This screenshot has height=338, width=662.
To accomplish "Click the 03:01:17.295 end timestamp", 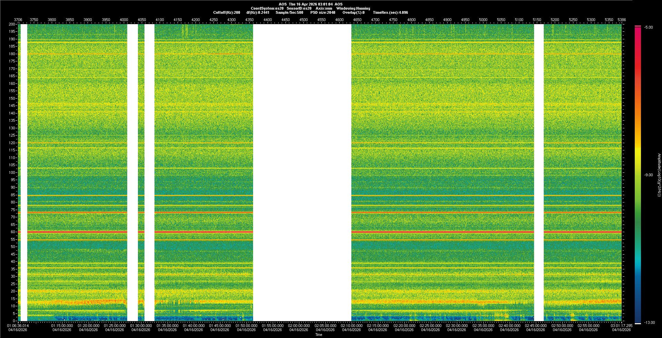I will click(621, 326).
